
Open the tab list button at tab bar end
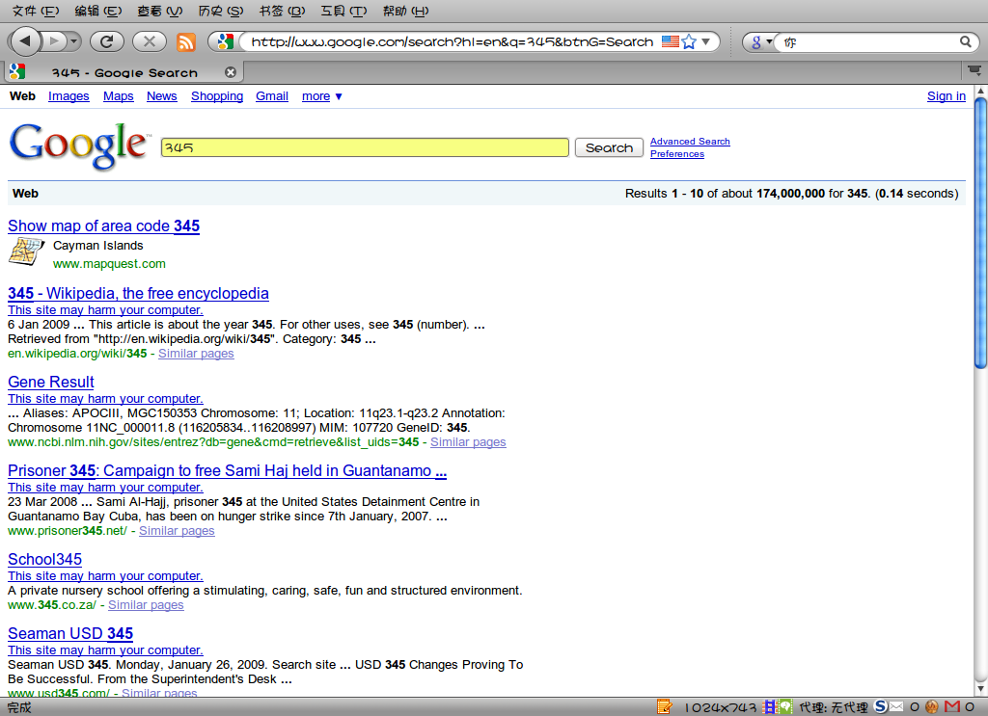(x=974, y=70)
